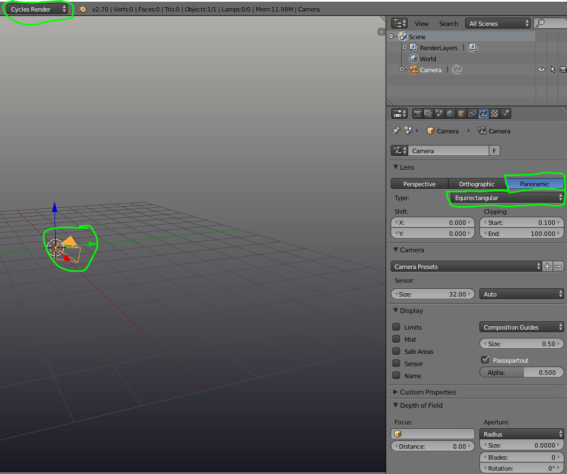
Task: Click the Camera name input field
Action: (449, 150)
